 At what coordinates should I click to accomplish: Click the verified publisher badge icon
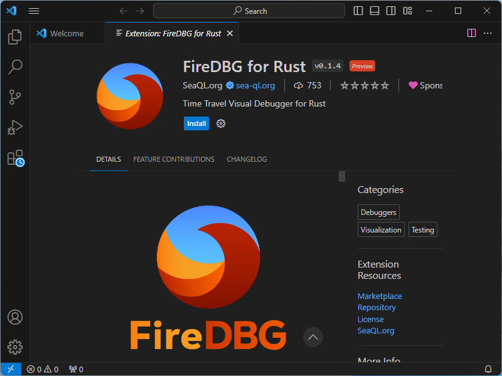pyautogui.click(x=230, y=85)
